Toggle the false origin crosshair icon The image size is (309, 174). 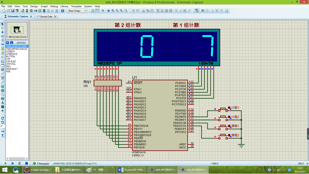[103, 11]
